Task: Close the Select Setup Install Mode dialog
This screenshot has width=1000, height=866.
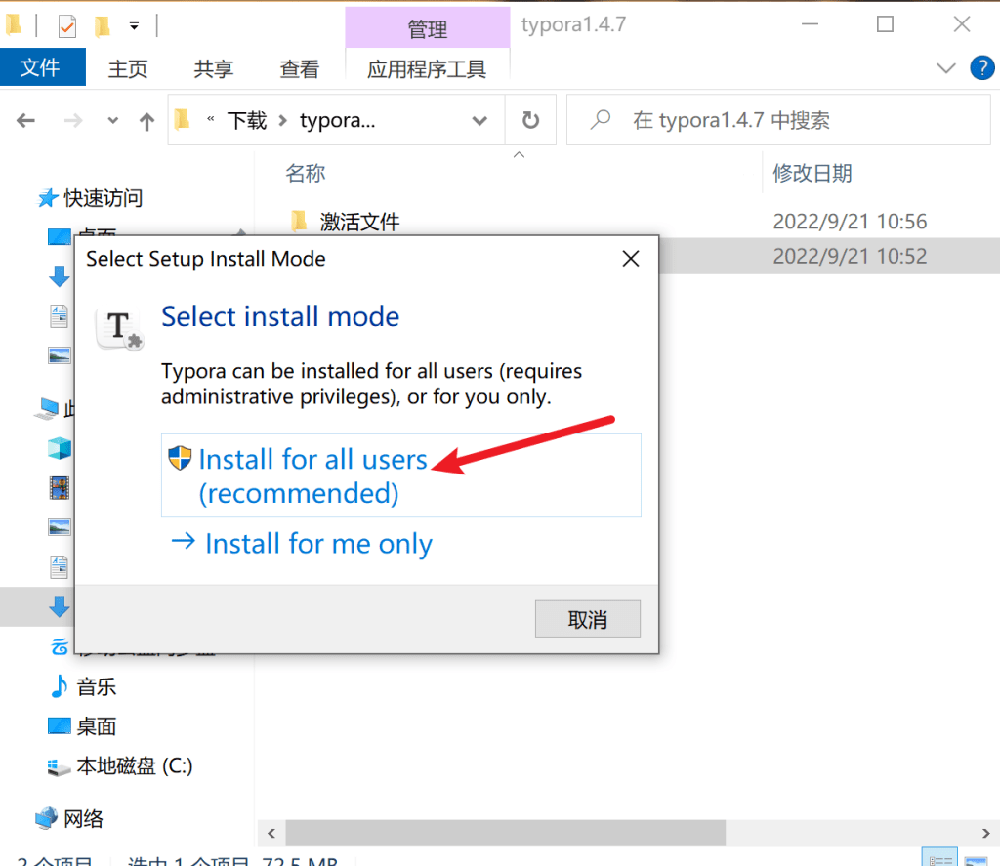Action: click(631, 259)
